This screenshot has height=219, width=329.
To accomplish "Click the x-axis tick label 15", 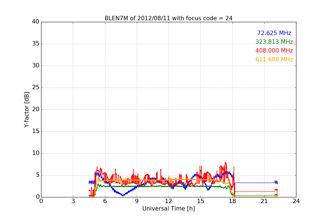I will pos(200,201).
